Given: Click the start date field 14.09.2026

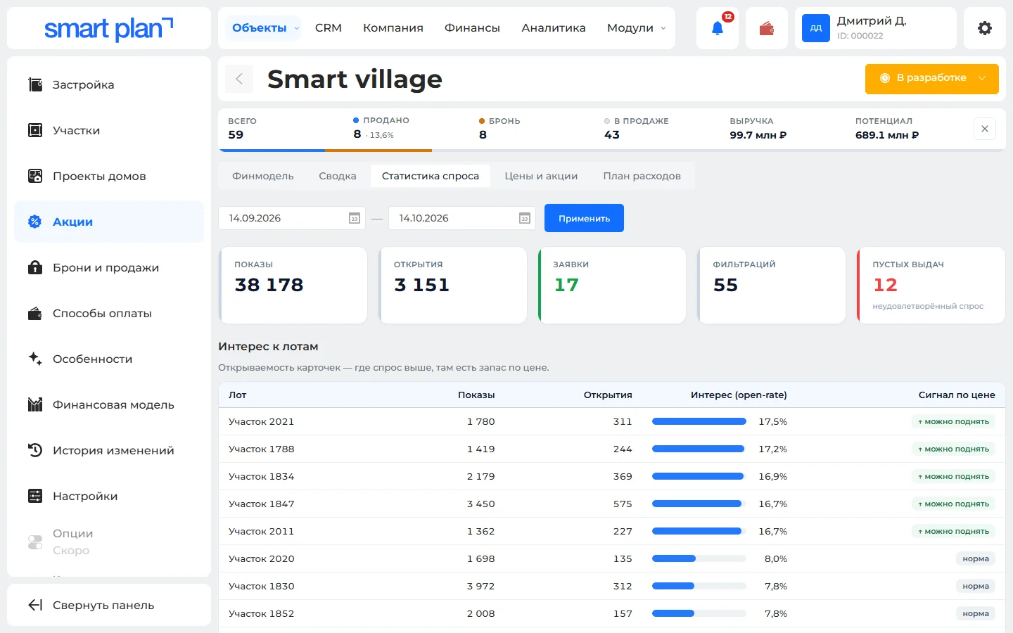Looking at the screenshot, I should tap(292, 218).
